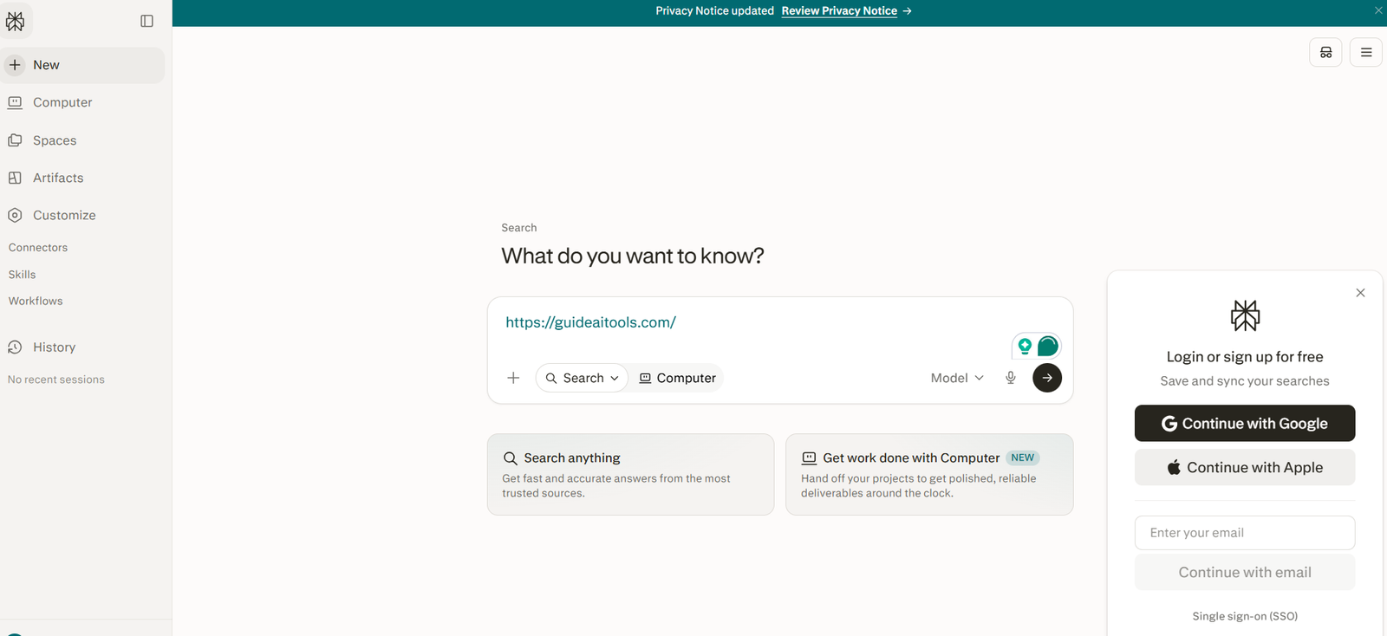This screenshot has width=1387, height=636.
Task: Click the Perplexity logo in the sidebar
Action: (16, 21)
